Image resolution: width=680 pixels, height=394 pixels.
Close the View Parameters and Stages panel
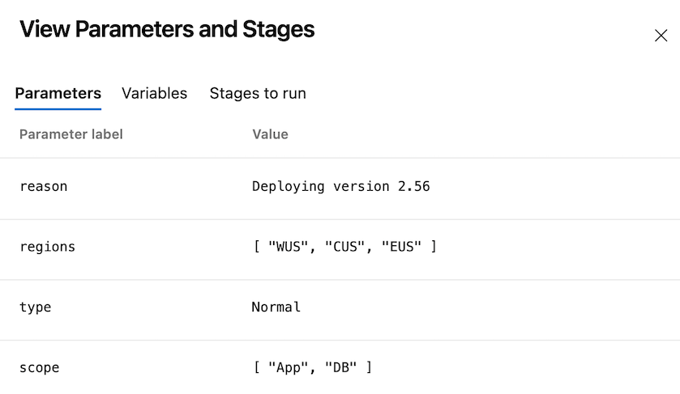pos(661,36)
